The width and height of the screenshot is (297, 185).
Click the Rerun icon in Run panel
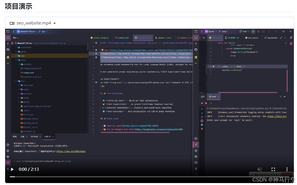[202, 103]
